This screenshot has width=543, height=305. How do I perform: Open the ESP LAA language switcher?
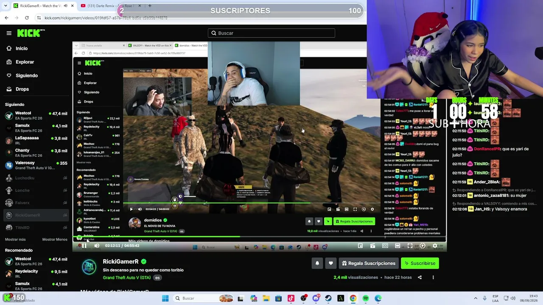pyautogui.click(x=495, y=298)
